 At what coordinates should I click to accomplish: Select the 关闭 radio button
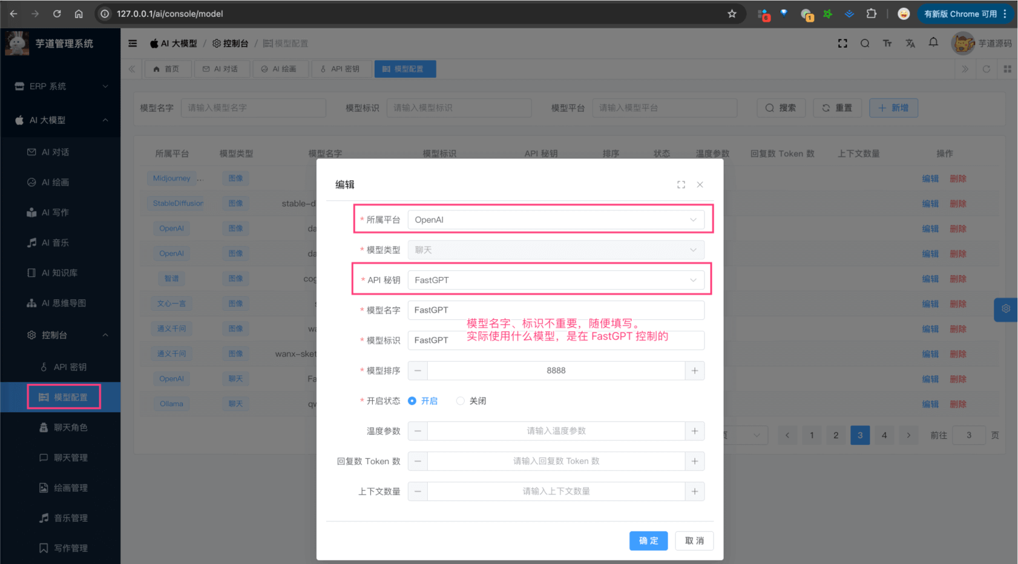coord(460,400)
